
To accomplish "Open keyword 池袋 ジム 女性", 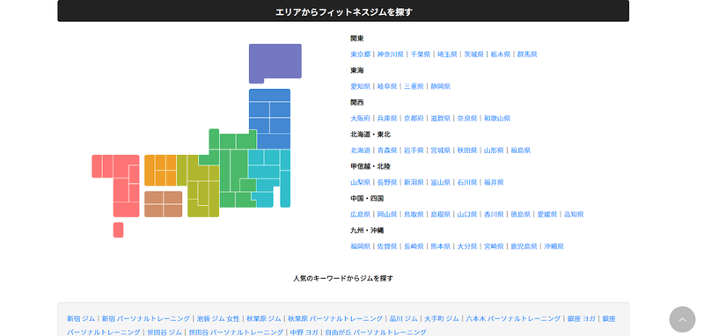I will coord(218,318).
